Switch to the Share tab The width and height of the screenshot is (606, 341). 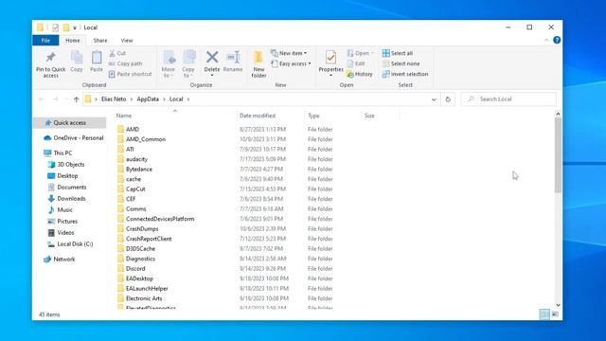click(x=100, y=40)
